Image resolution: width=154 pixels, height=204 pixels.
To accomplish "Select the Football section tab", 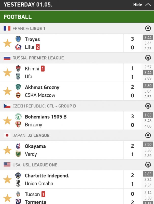I will click(x=18, y=17).
